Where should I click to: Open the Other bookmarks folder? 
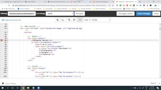click(153, 9)
